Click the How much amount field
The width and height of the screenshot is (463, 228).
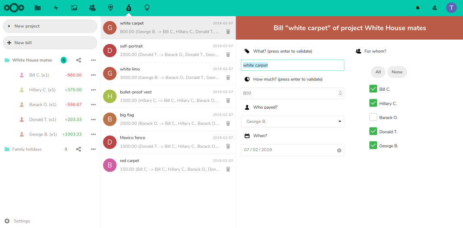click(x=289, y=93)
